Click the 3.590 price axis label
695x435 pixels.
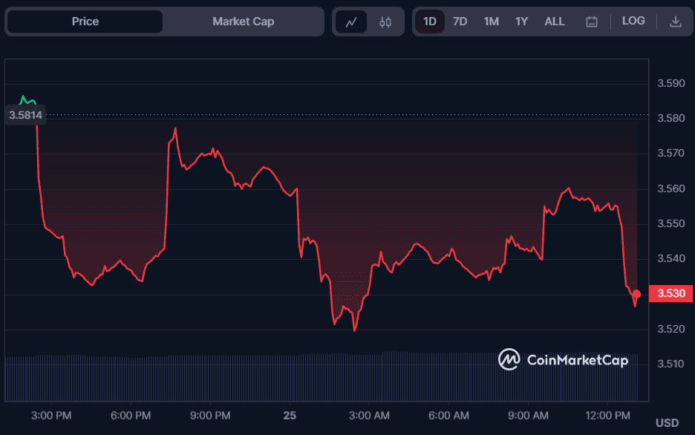click(x=670, y=84)
